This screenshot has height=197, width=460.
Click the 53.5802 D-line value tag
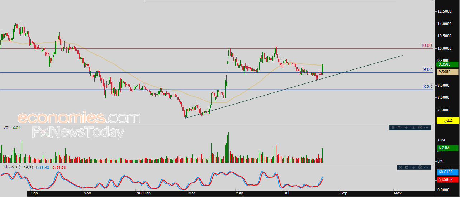(447, 179)
